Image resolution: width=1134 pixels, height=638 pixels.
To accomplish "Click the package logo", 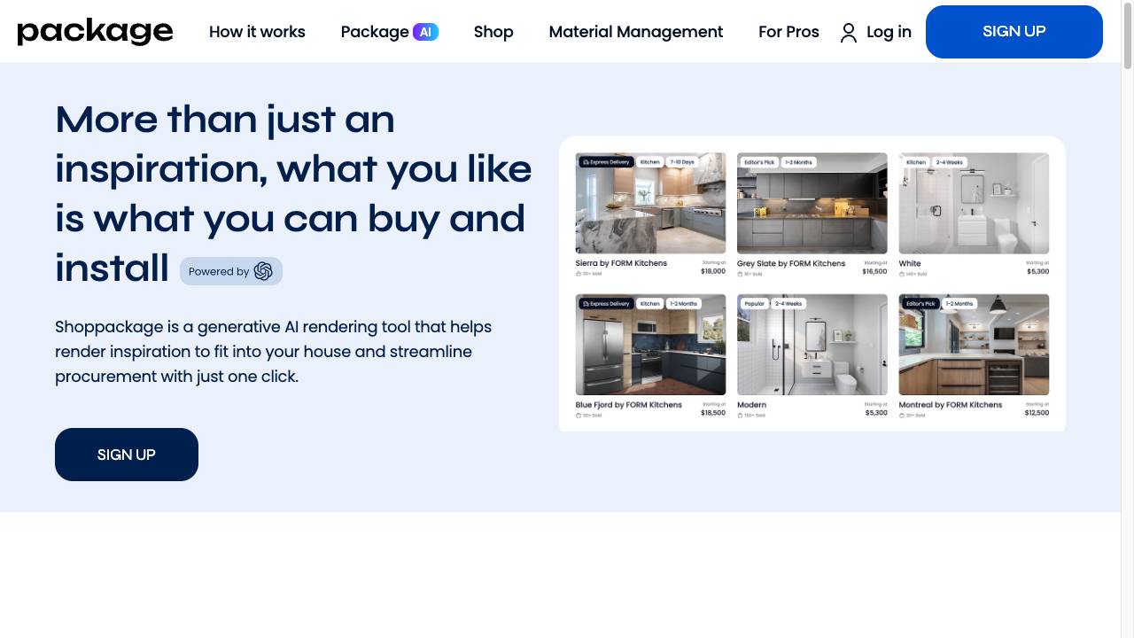I will [x=95, y=32].
